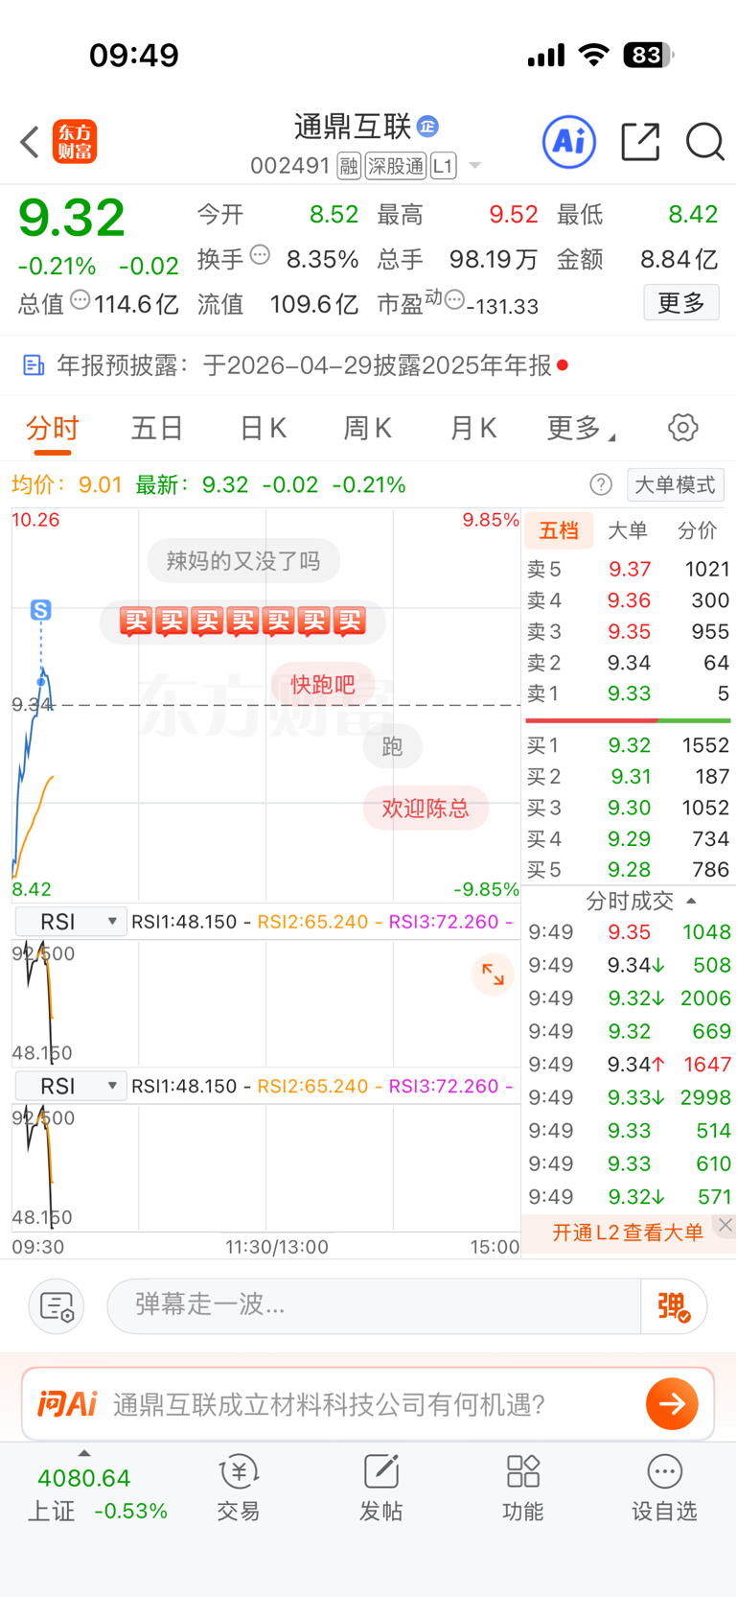The image size is (737, 1597).
Task: Click 买5 row price 9.28
Action: click(629, 870)
